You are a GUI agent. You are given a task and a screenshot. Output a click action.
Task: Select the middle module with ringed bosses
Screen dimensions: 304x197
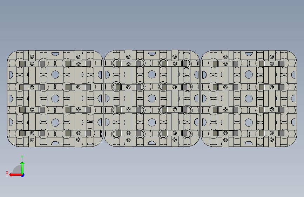coord(152,98)
